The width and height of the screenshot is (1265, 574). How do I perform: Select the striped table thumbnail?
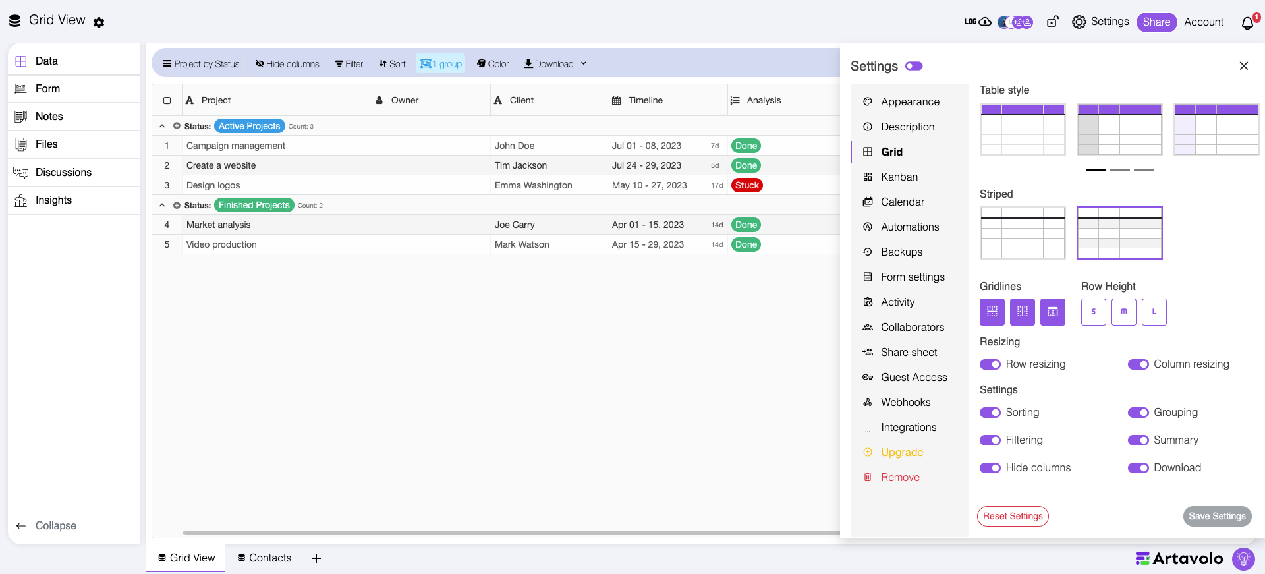point(1119,233)
